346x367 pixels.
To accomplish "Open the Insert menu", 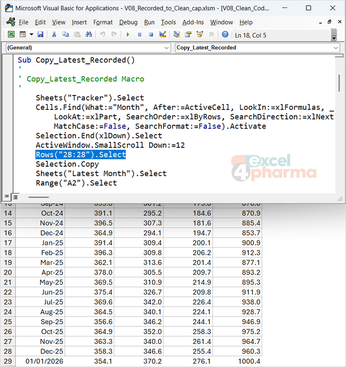I will pos(79,22).
